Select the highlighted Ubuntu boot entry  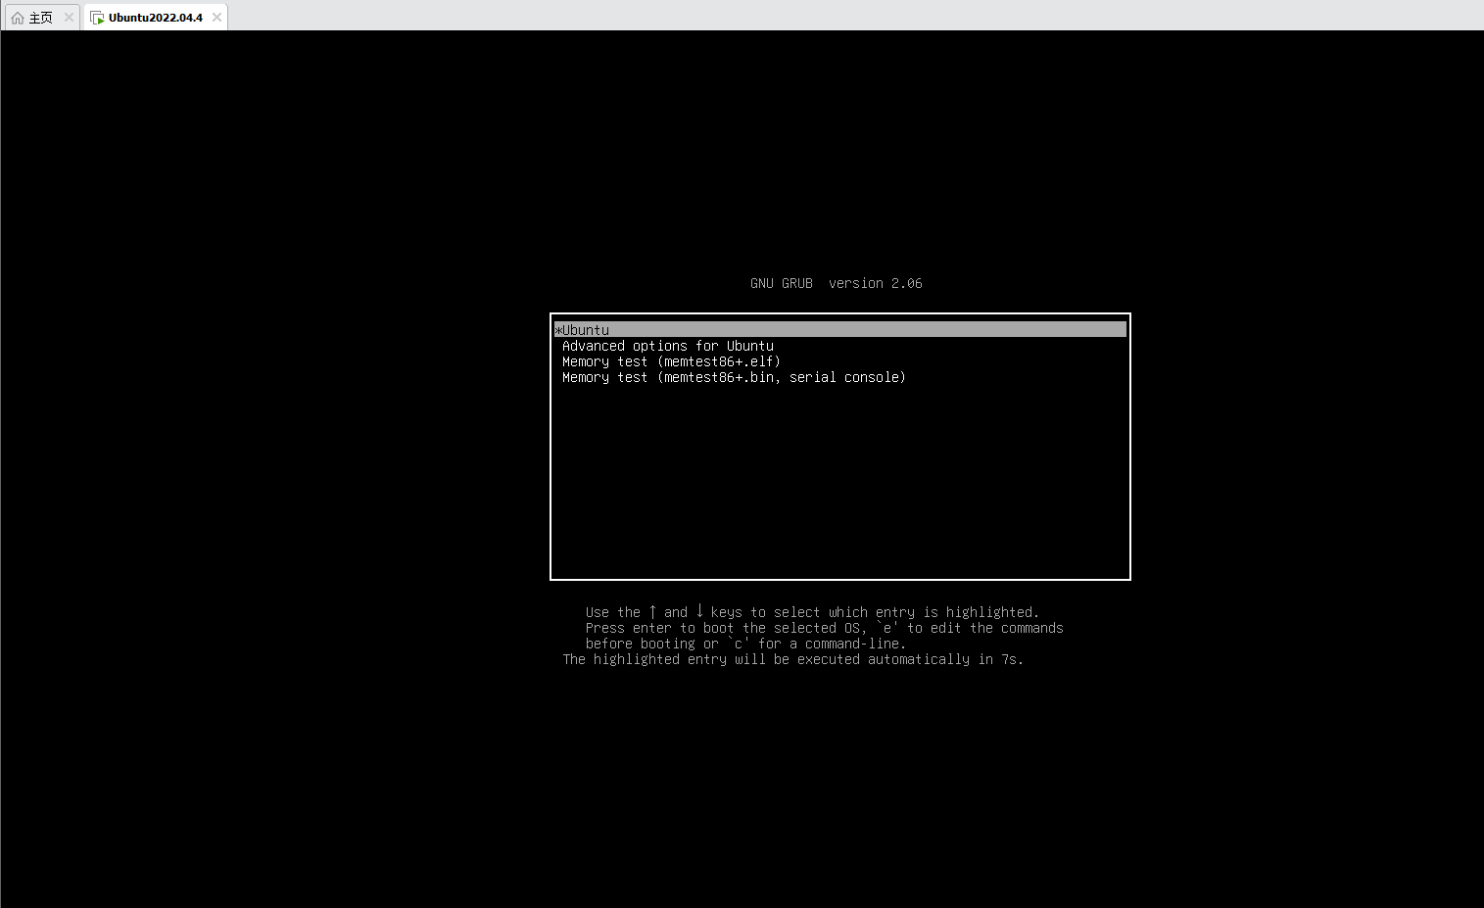[x=839, y=329]
